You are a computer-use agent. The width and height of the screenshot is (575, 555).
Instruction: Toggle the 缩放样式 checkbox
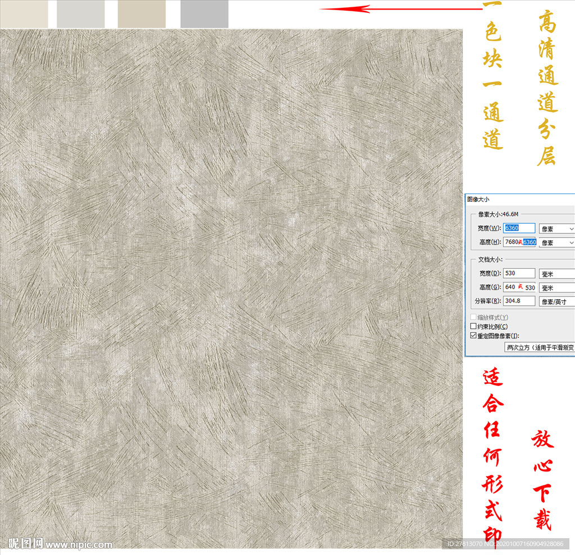pyautogui.click(x=473, y=317)
